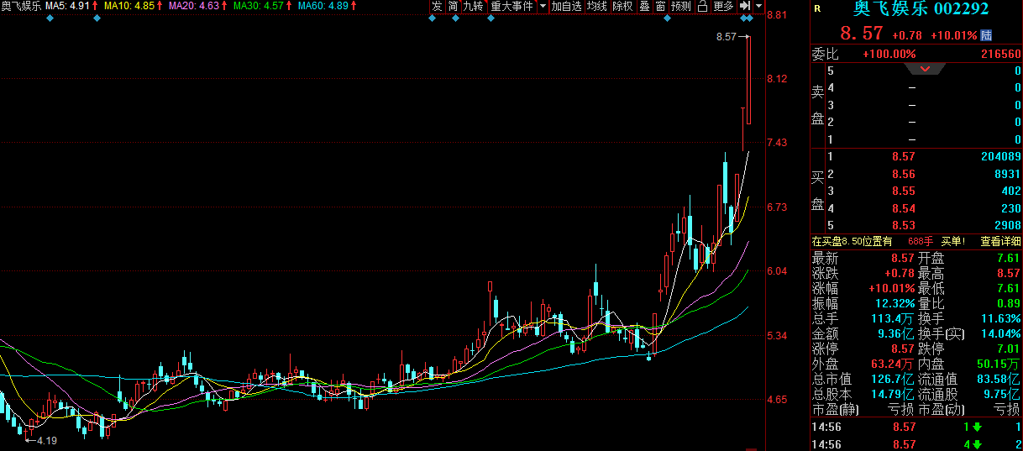This screenshot has height=451, width=1023.
Task: Click the 加自选 button
Action: click(x=566, y=7)
